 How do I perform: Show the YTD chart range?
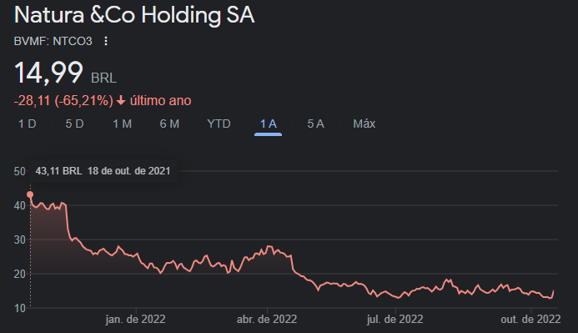coord(219,124)
